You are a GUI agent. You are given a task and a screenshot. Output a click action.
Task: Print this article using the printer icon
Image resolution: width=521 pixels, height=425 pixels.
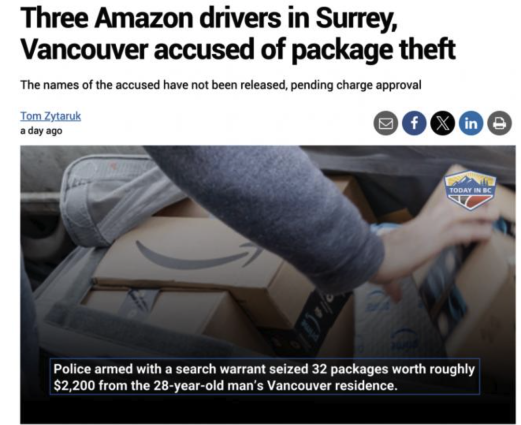click(499, 123)
